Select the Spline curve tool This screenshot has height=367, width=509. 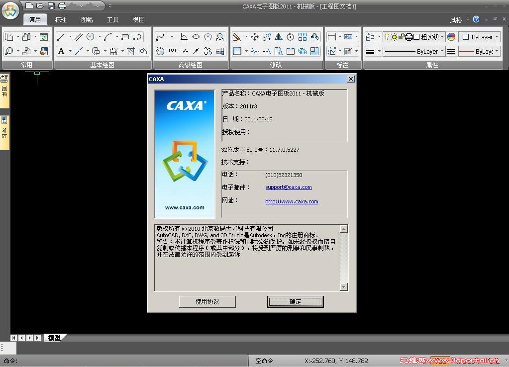[x=160, y=37]
